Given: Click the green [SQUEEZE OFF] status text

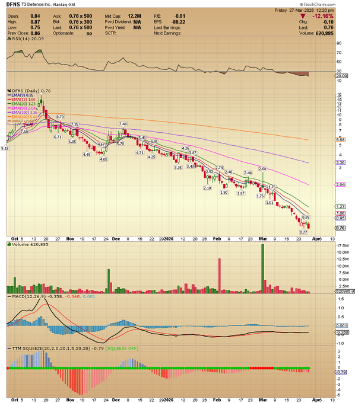Looking at the screenshot, I should (122, 348).
